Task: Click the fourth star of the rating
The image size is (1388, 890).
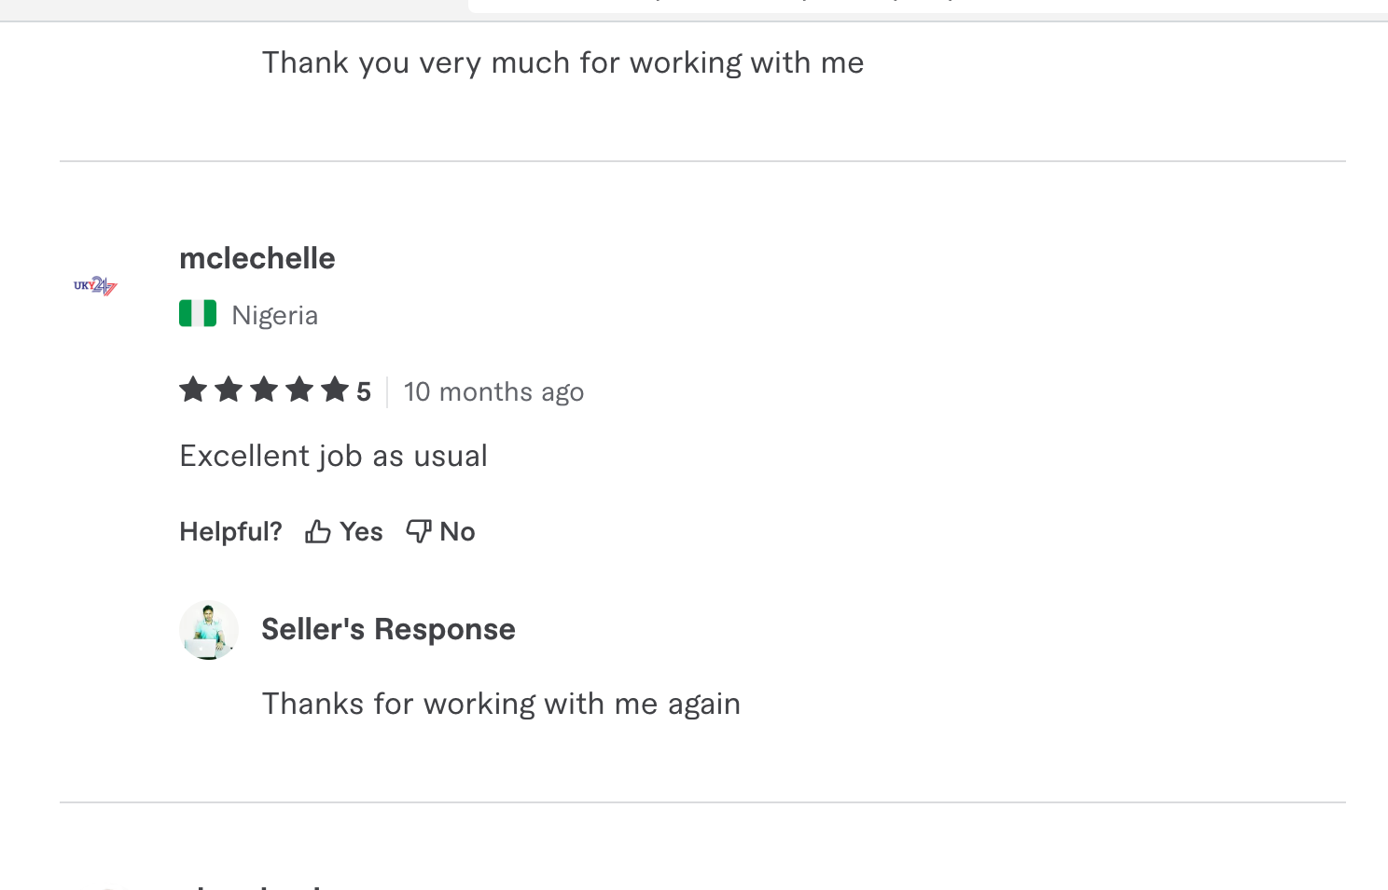Action: (299, 390)
